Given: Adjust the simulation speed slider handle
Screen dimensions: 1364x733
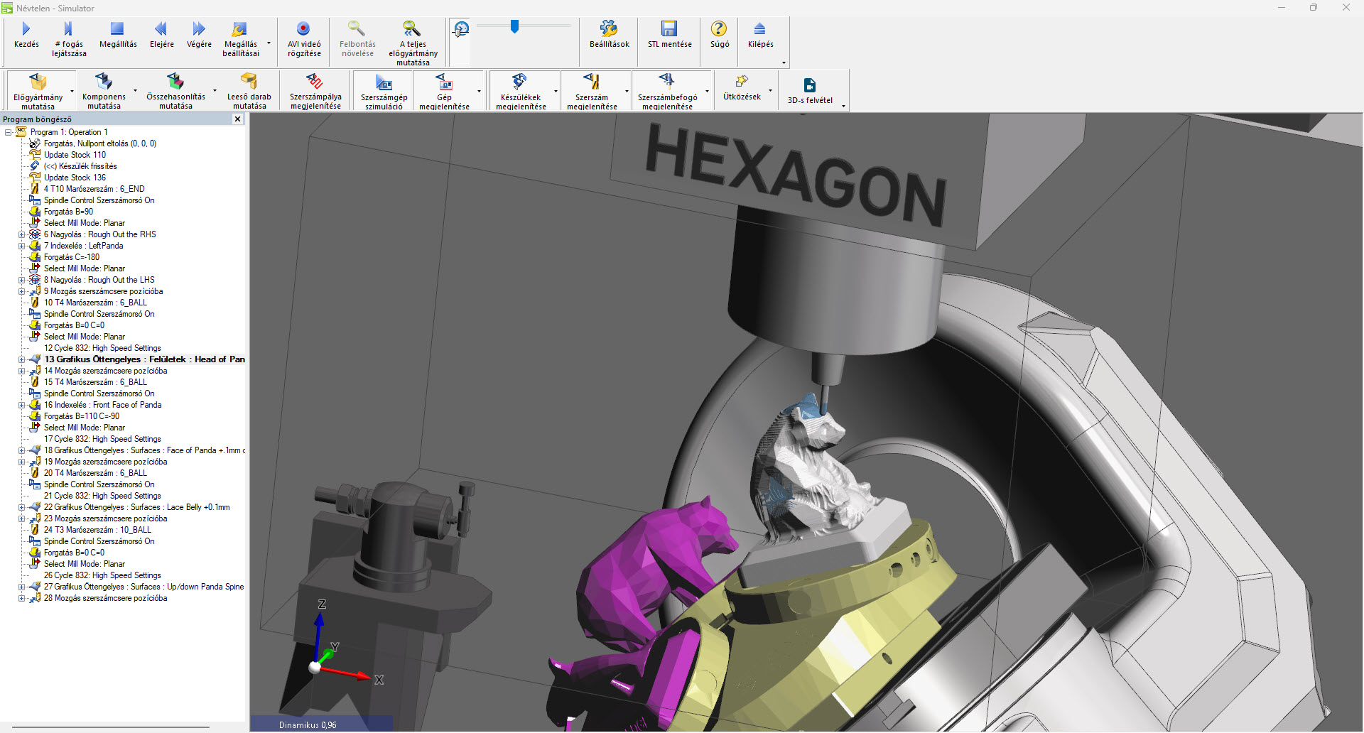Looking at the screenshot, I should point(514,26).
